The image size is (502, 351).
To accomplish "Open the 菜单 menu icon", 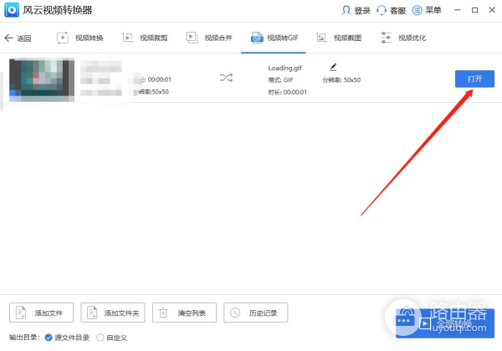I will (417, 11).
